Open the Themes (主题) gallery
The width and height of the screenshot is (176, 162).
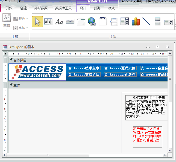(7, 22)
